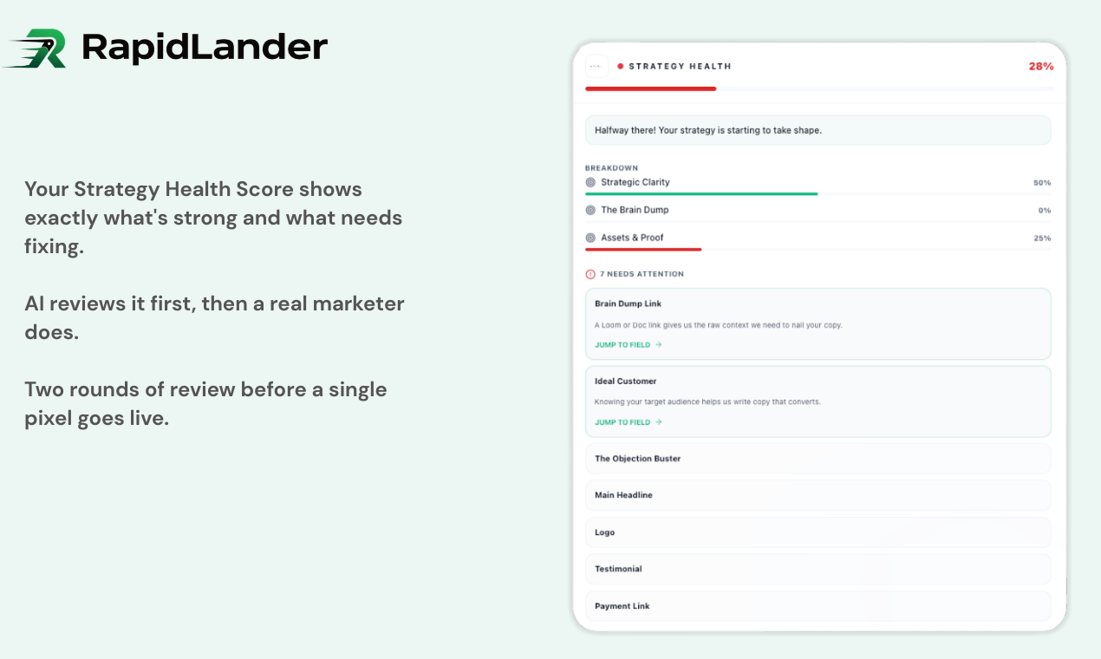
Task: Expand the Payment Link row
Action: click(818, 606)
